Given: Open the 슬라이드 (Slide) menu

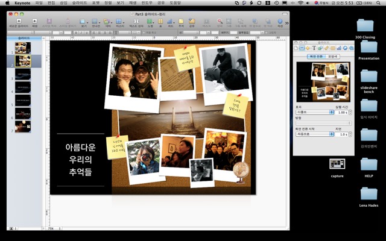Looking at the screenshot, I should (x=80, y=3).
